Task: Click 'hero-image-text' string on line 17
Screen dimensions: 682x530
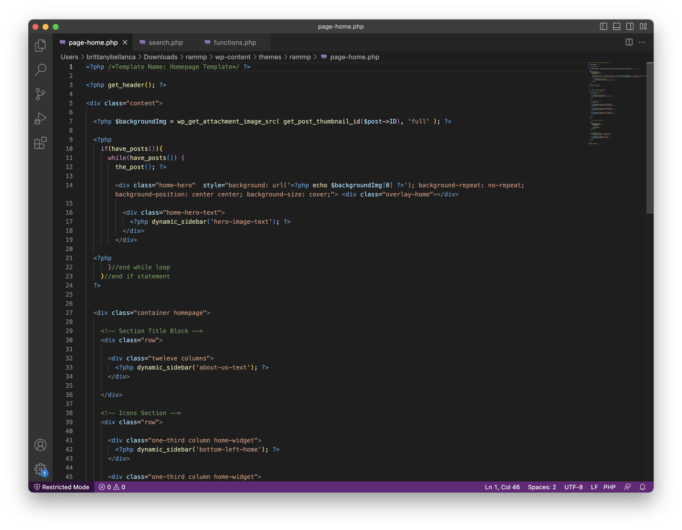Action: pyautogui.click(x=241, y=221)
